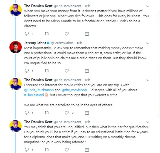Image resolution: width=160 pixels, height=153 pixels.
Task: Open the #TheLastJedi hashtag
Action: (x=34, y=95)
